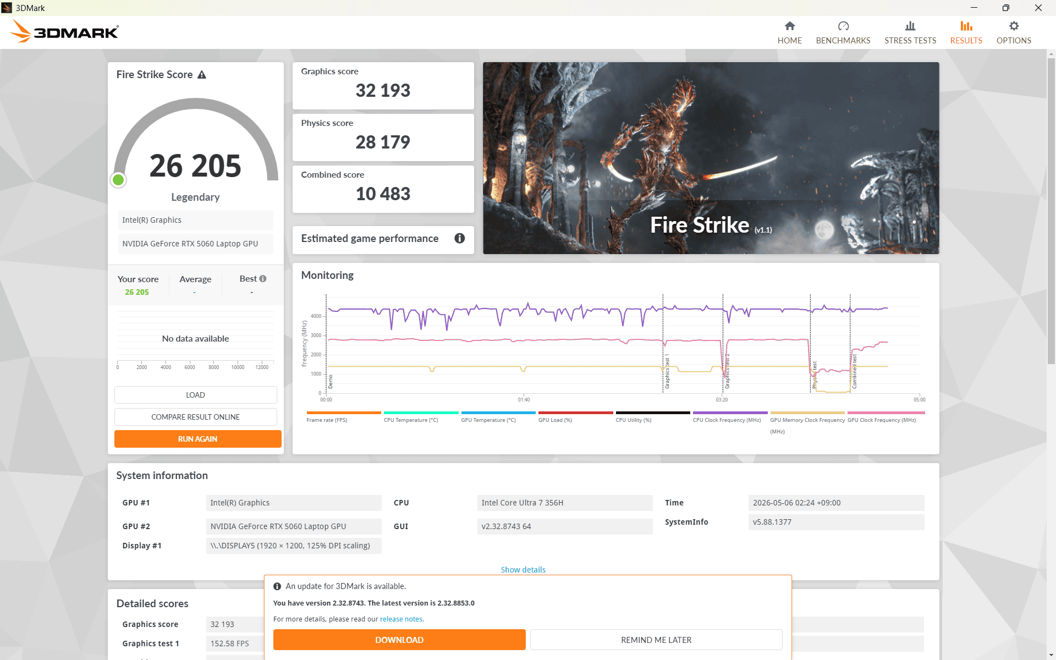1056x660 pixels.
Task: Toggle Frame rate (FPS) legend swatch
Action: 344,413
